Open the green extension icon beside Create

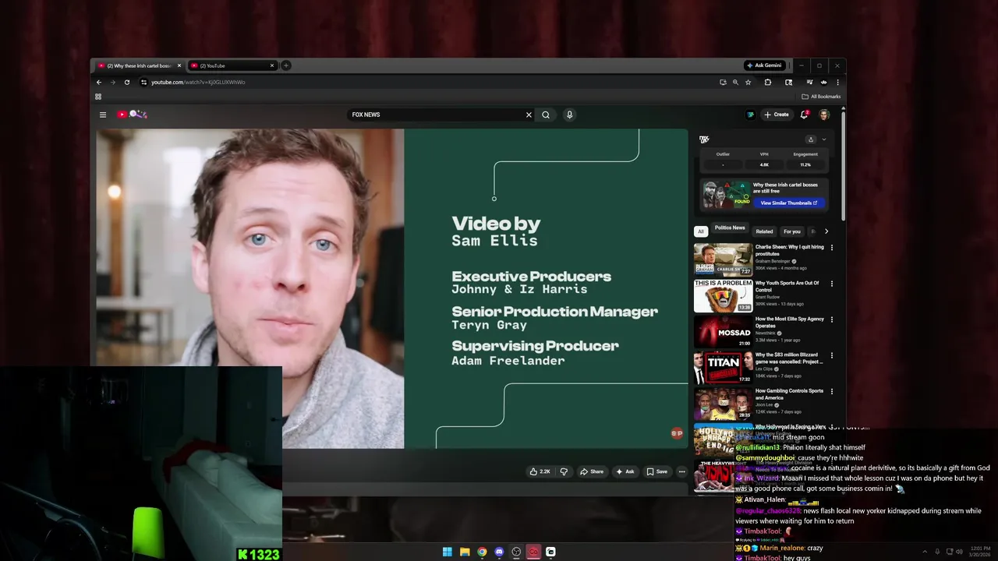pos(750,115)
